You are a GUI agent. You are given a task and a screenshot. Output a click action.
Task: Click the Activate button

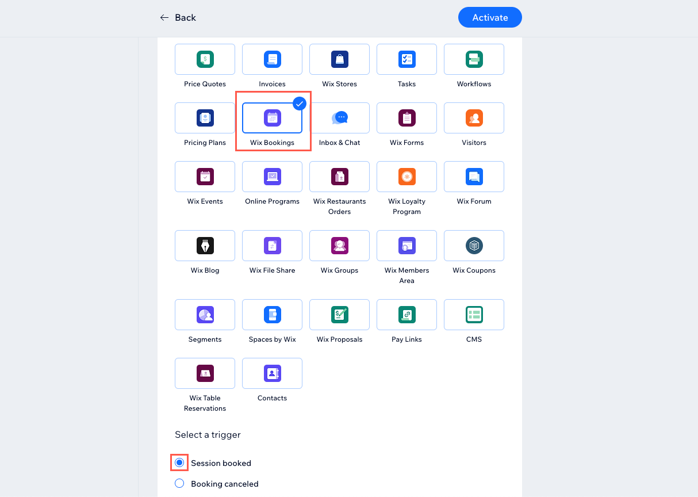tap(490, 17)
